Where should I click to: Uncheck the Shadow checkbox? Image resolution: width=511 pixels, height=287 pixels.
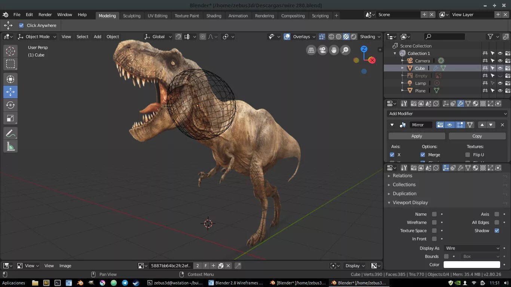pyautogui.click(x=497, y=231)
